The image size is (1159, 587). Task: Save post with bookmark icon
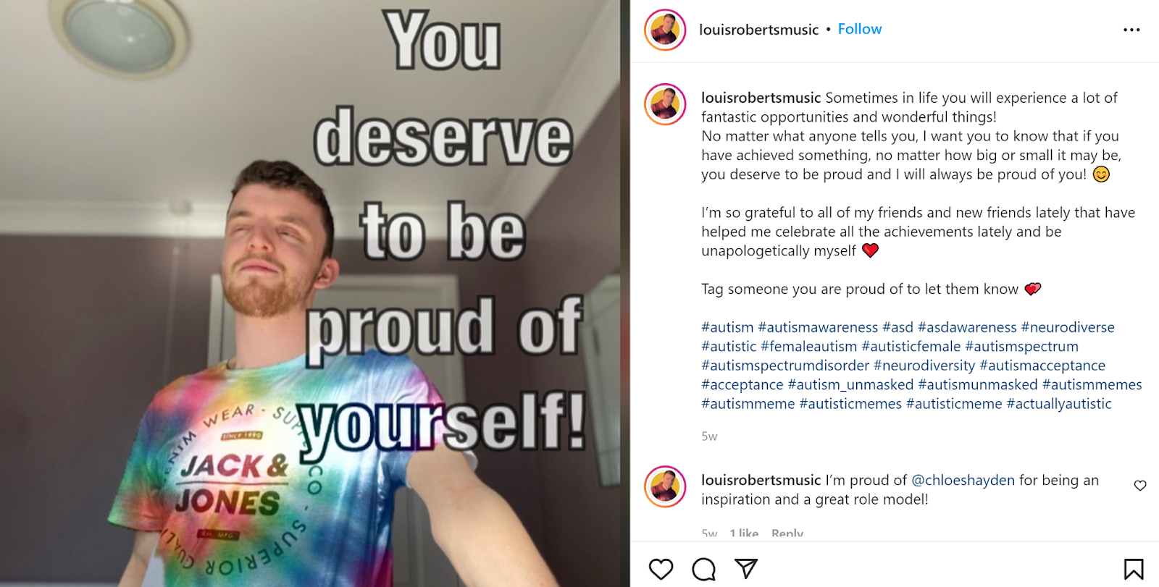1134,569
